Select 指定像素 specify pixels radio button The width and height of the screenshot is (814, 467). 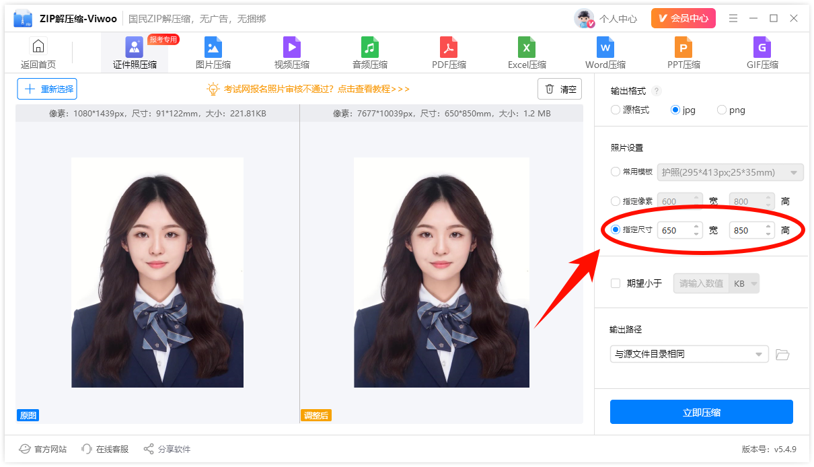616,201
